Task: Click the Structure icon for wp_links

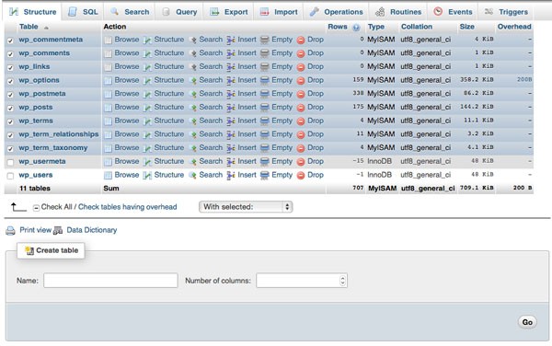Action: pyautogui.click(x=147, y=67)
